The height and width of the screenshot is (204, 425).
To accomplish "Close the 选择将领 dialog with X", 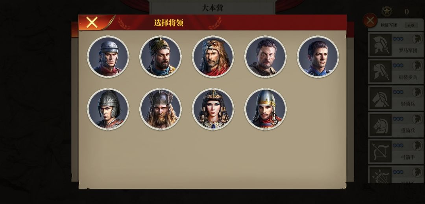I will [92, 22].
